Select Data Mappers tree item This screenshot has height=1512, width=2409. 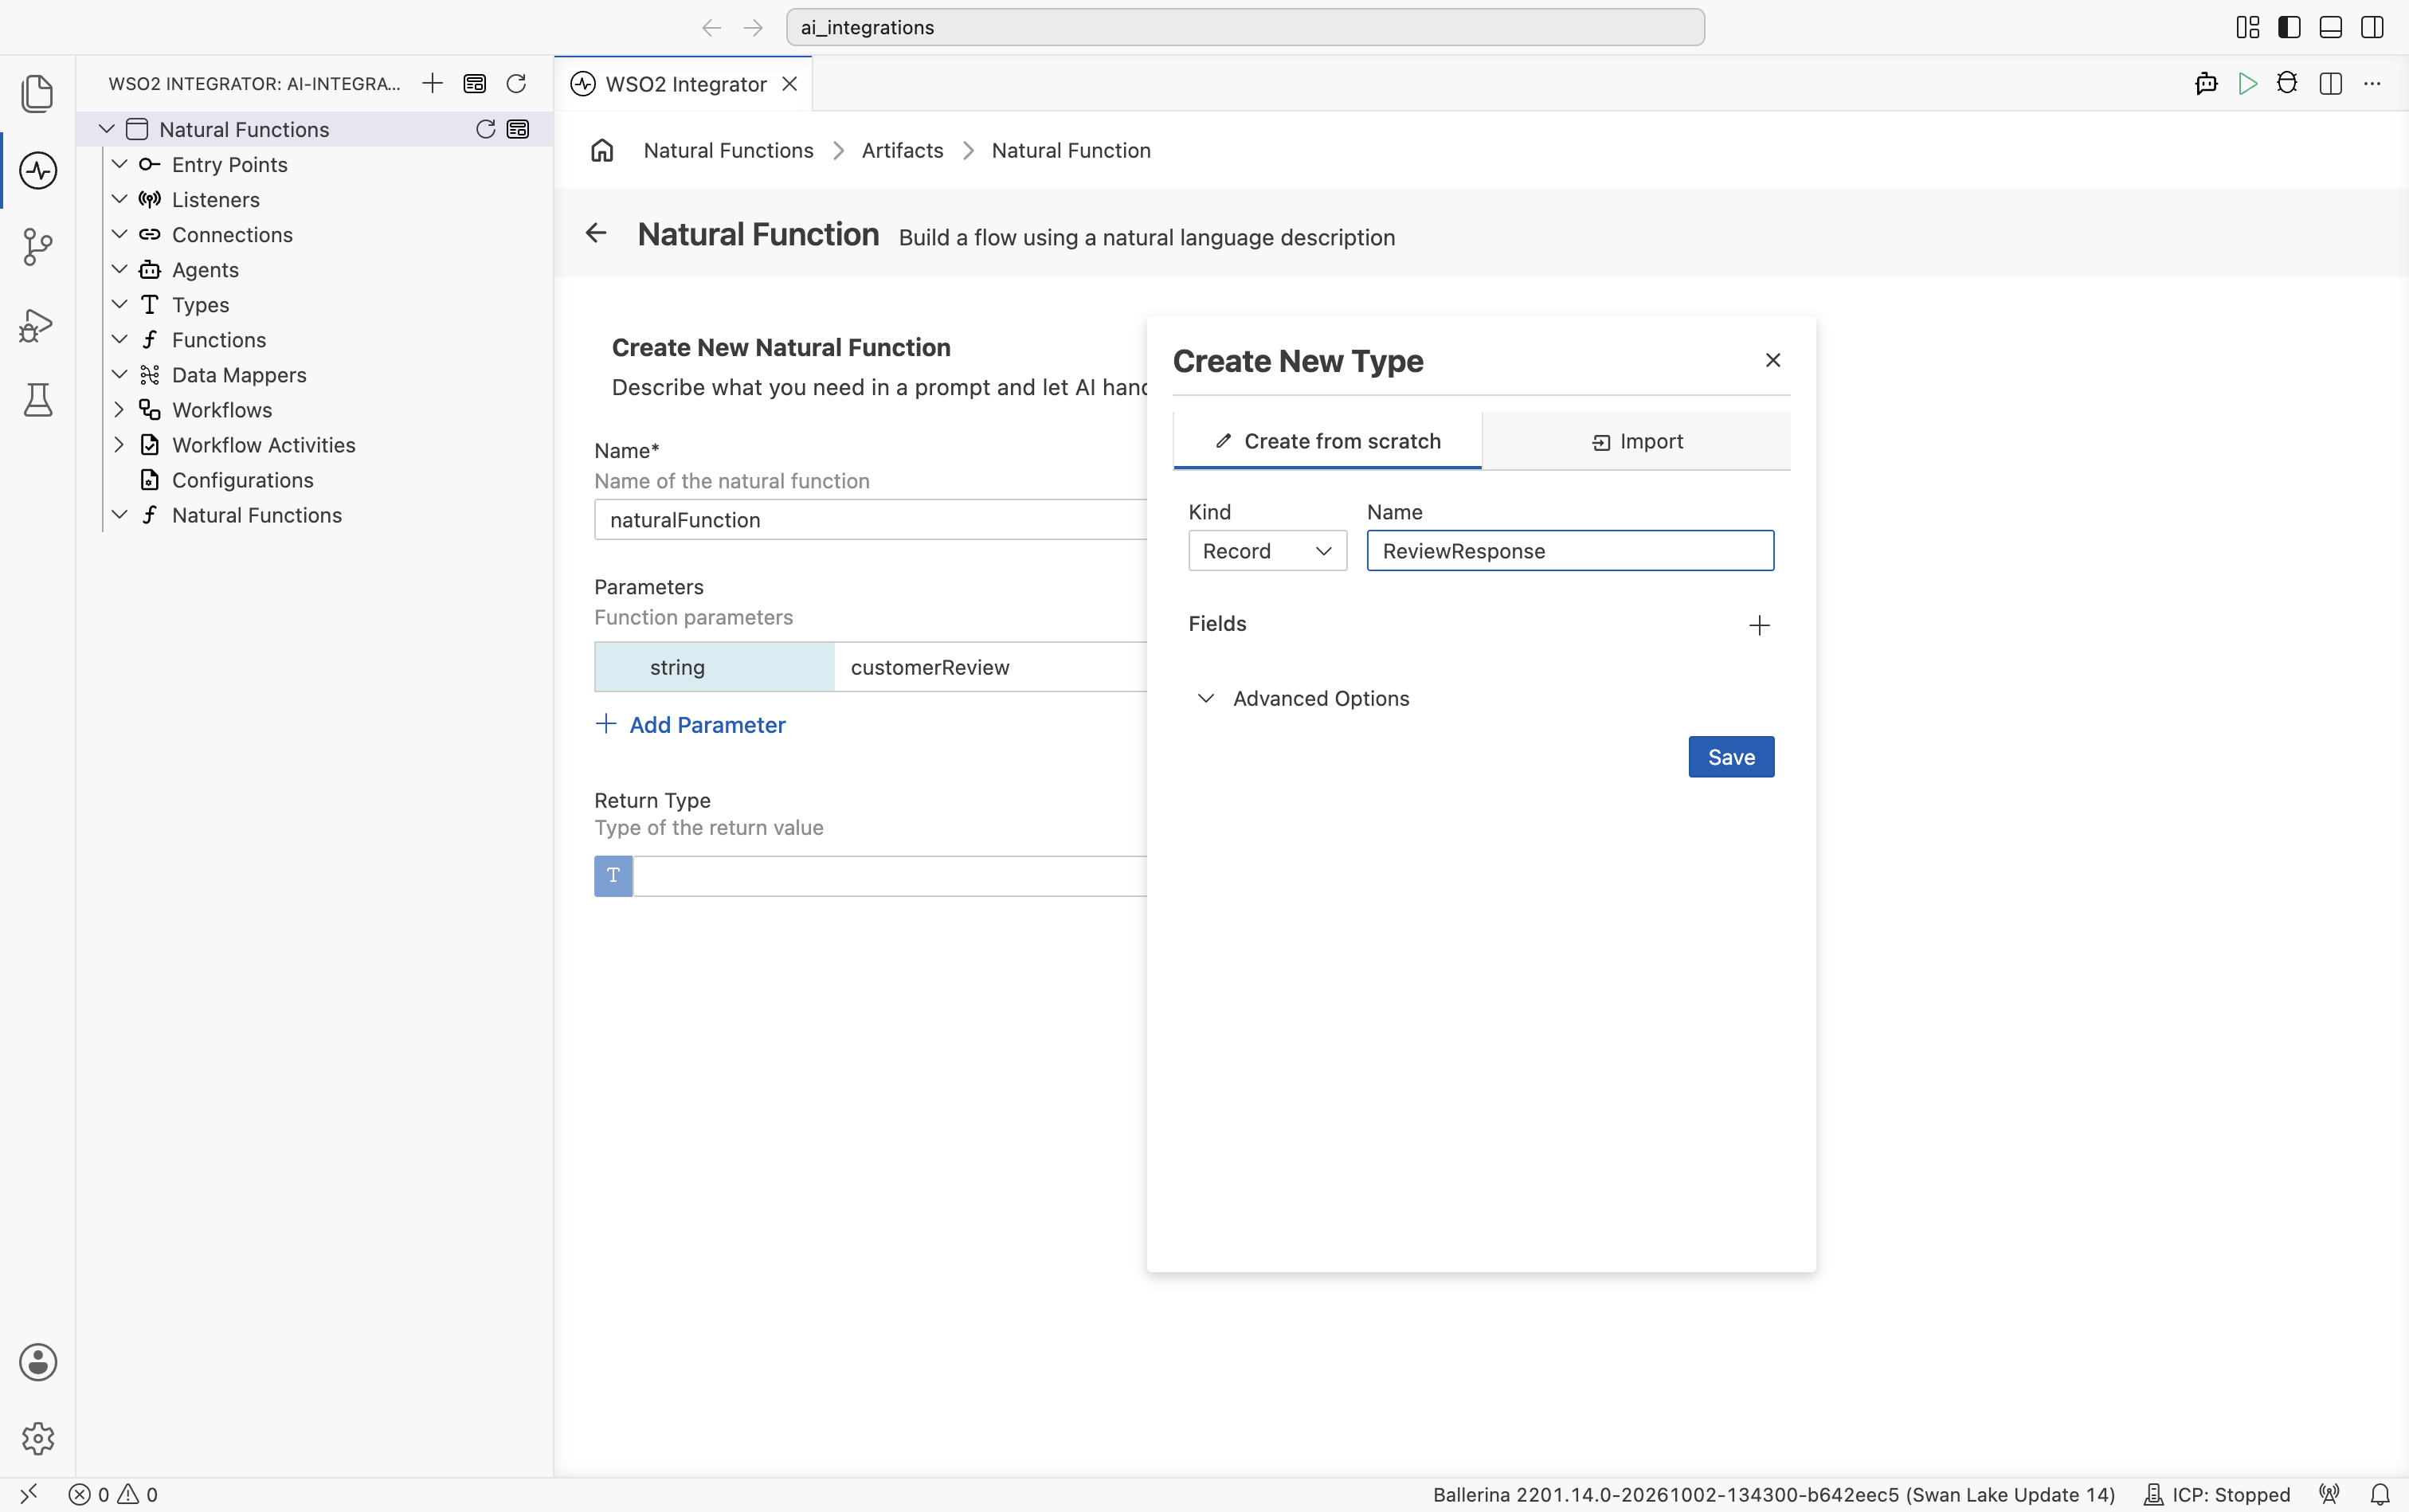click(x=239, y=374)
